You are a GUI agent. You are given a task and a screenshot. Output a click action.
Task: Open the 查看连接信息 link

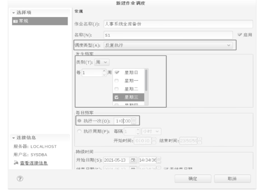34,163
